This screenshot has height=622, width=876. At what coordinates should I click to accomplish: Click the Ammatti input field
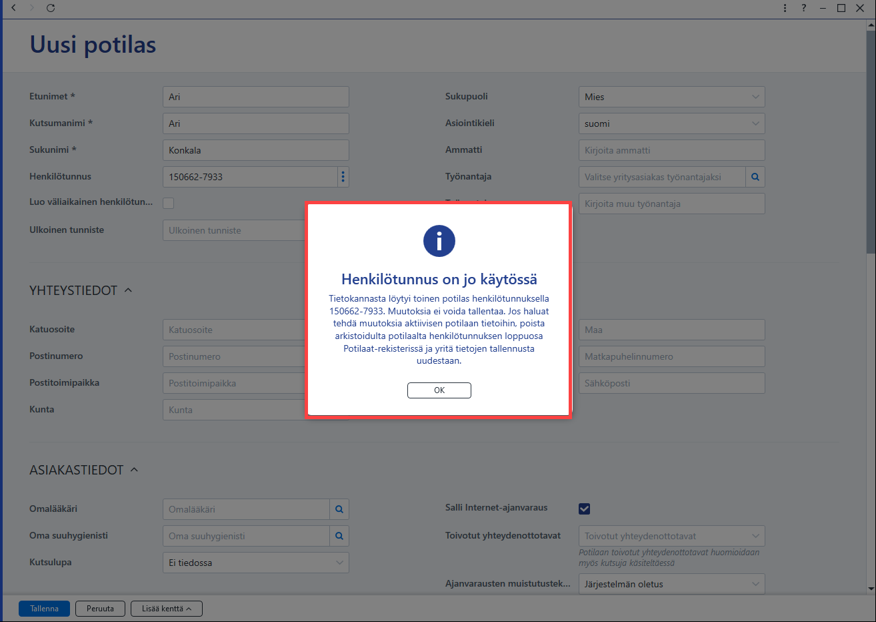tap(671, 150)
